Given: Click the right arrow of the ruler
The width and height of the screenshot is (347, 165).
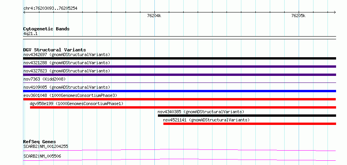Looking at the screenshot, I should pyautogui.click(x=335, y=12).
